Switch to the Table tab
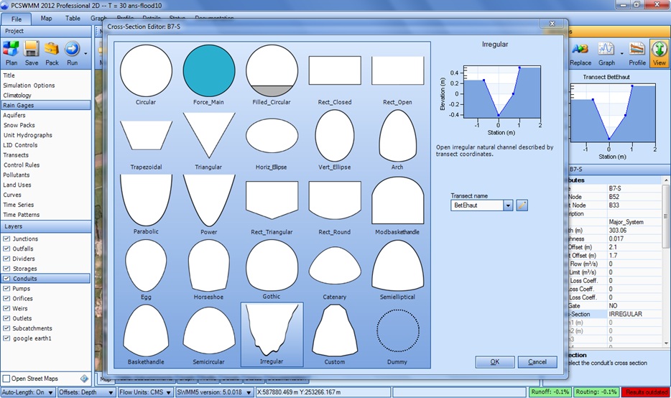 click(73, 19)
